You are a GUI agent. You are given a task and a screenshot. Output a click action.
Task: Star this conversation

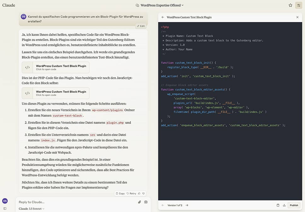(290, 5)
